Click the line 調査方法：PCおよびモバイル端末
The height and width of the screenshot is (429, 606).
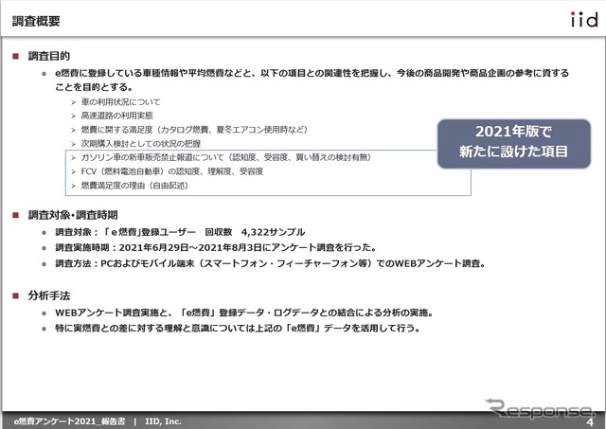coord(270,263)
